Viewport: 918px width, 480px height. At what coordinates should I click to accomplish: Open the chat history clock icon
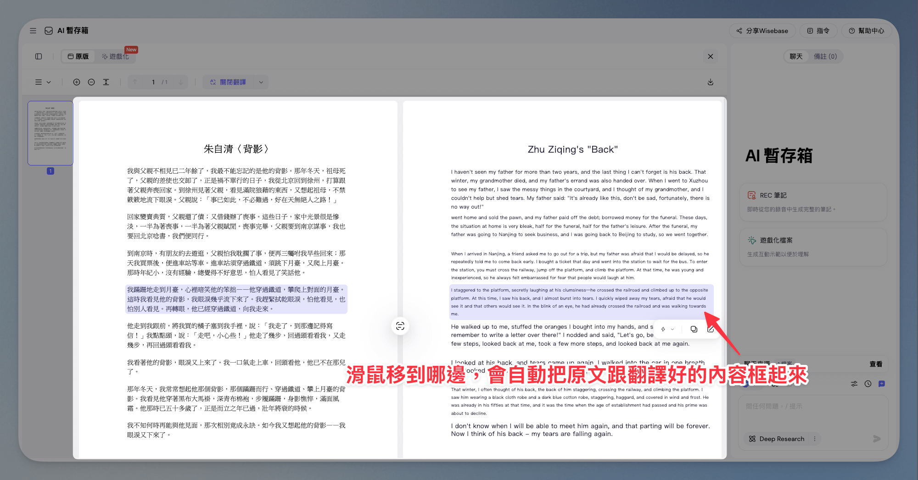(x=868, y=384)
